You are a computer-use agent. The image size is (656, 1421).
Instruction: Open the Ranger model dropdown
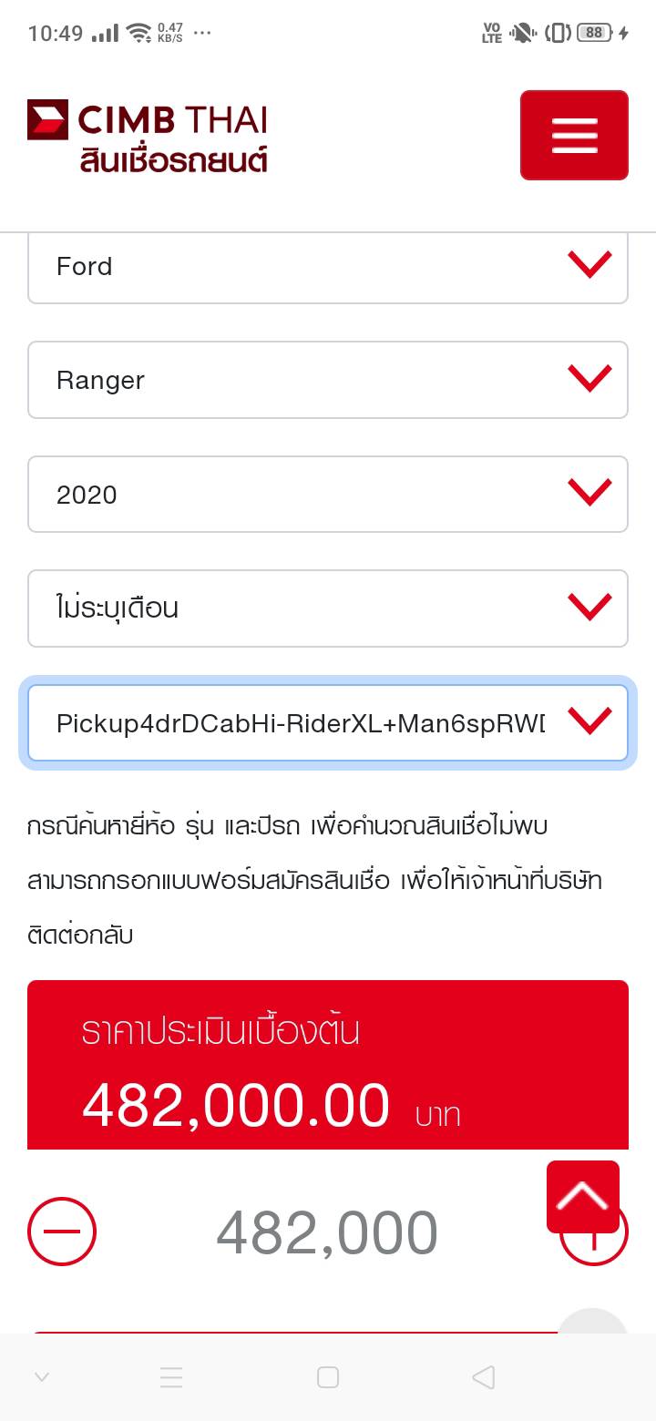(301, 380)
